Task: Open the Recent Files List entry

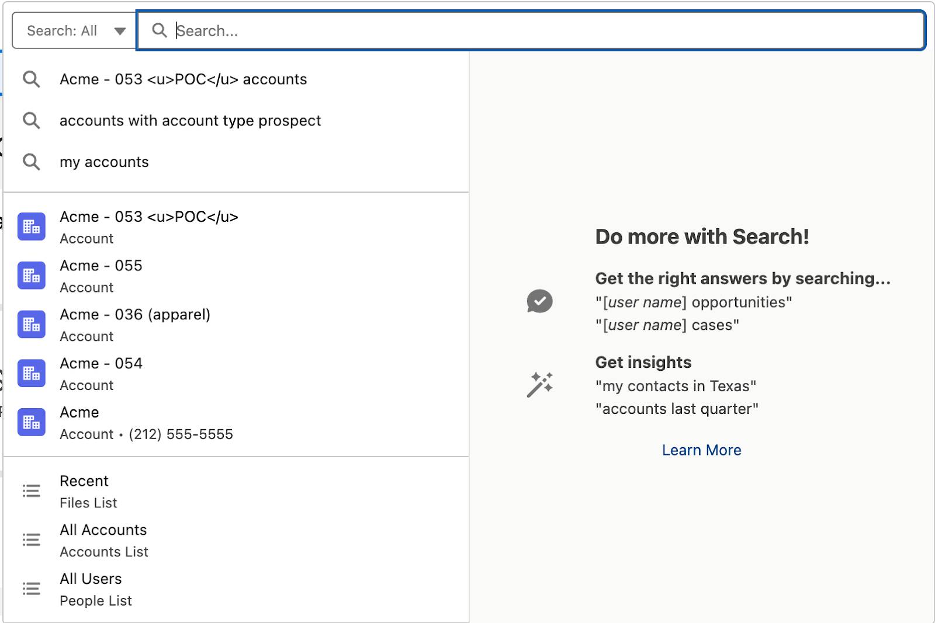Action: point(236,491)
